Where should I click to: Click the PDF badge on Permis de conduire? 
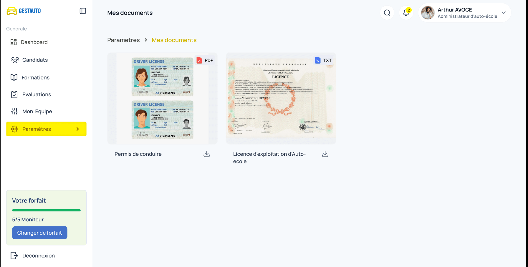point(205,60)
